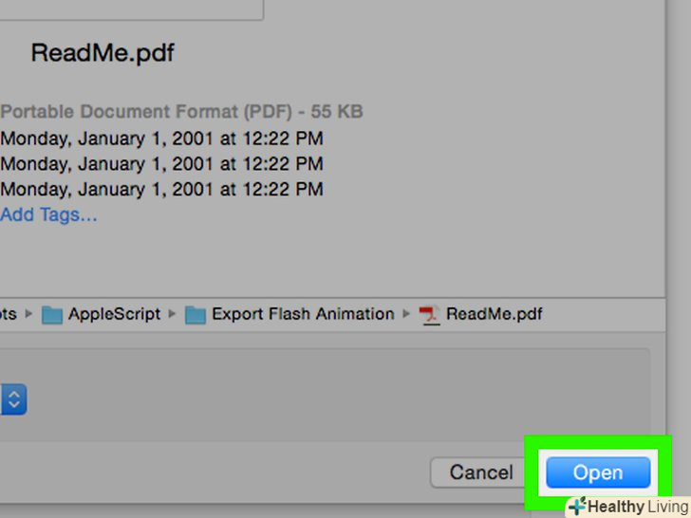Click the truncated leftmost path bar item
This screenshot has width=691, height=518.
point(9,314)
